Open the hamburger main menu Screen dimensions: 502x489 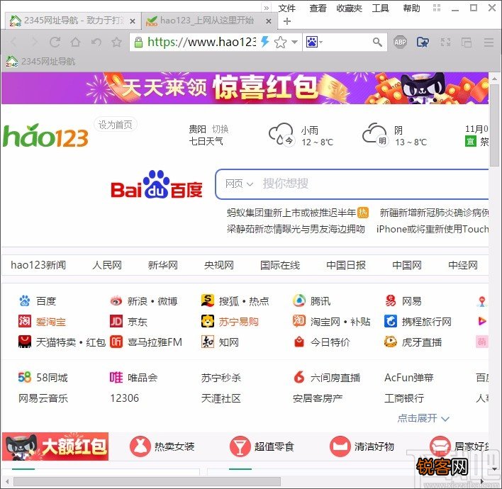coord(489,42)
